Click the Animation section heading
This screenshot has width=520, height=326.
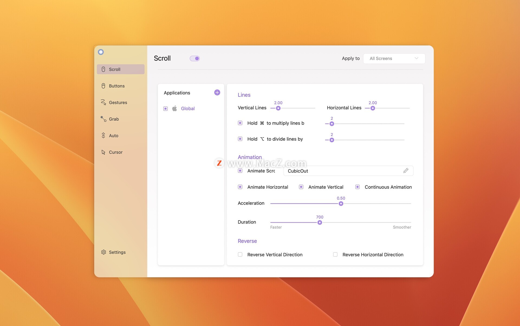250,157
